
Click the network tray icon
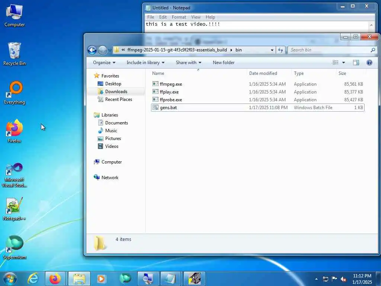(325, 279)
